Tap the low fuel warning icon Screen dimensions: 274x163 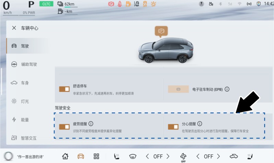(128, 4)
